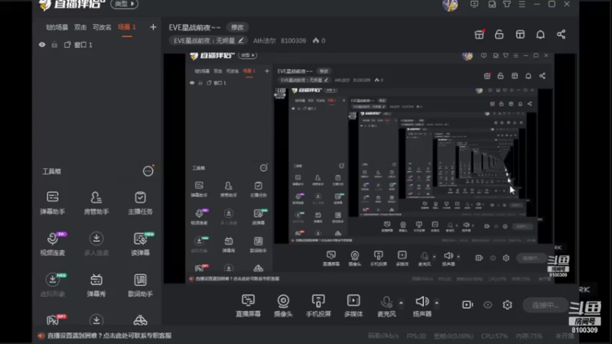Toggle unlock icon in main header row

500,34
